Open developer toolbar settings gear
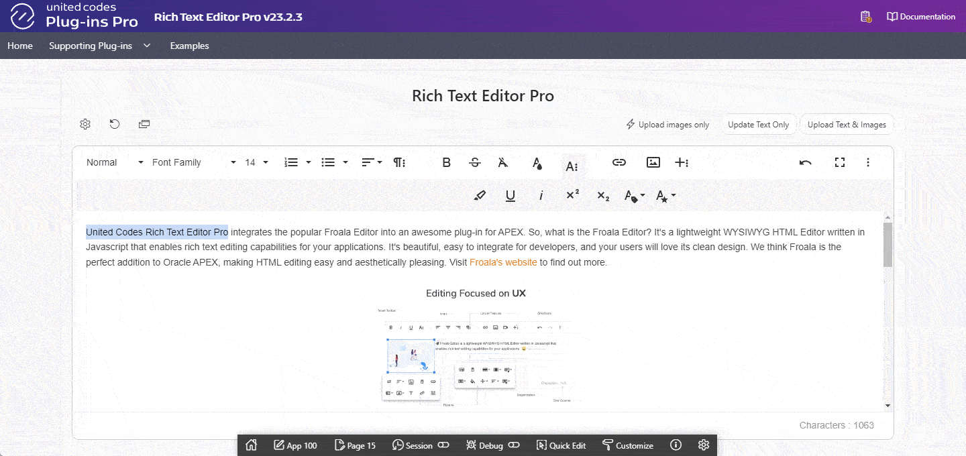The width and height of the screenshot is (966, 456). pyautogui.click(x=703, y=445)
